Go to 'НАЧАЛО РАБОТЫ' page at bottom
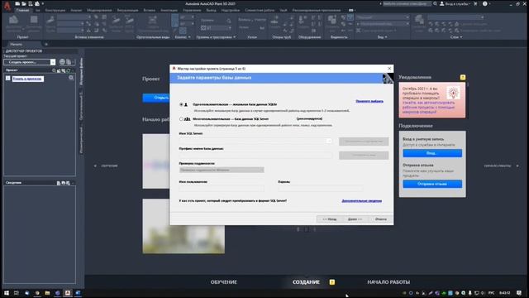 point(388,282)
